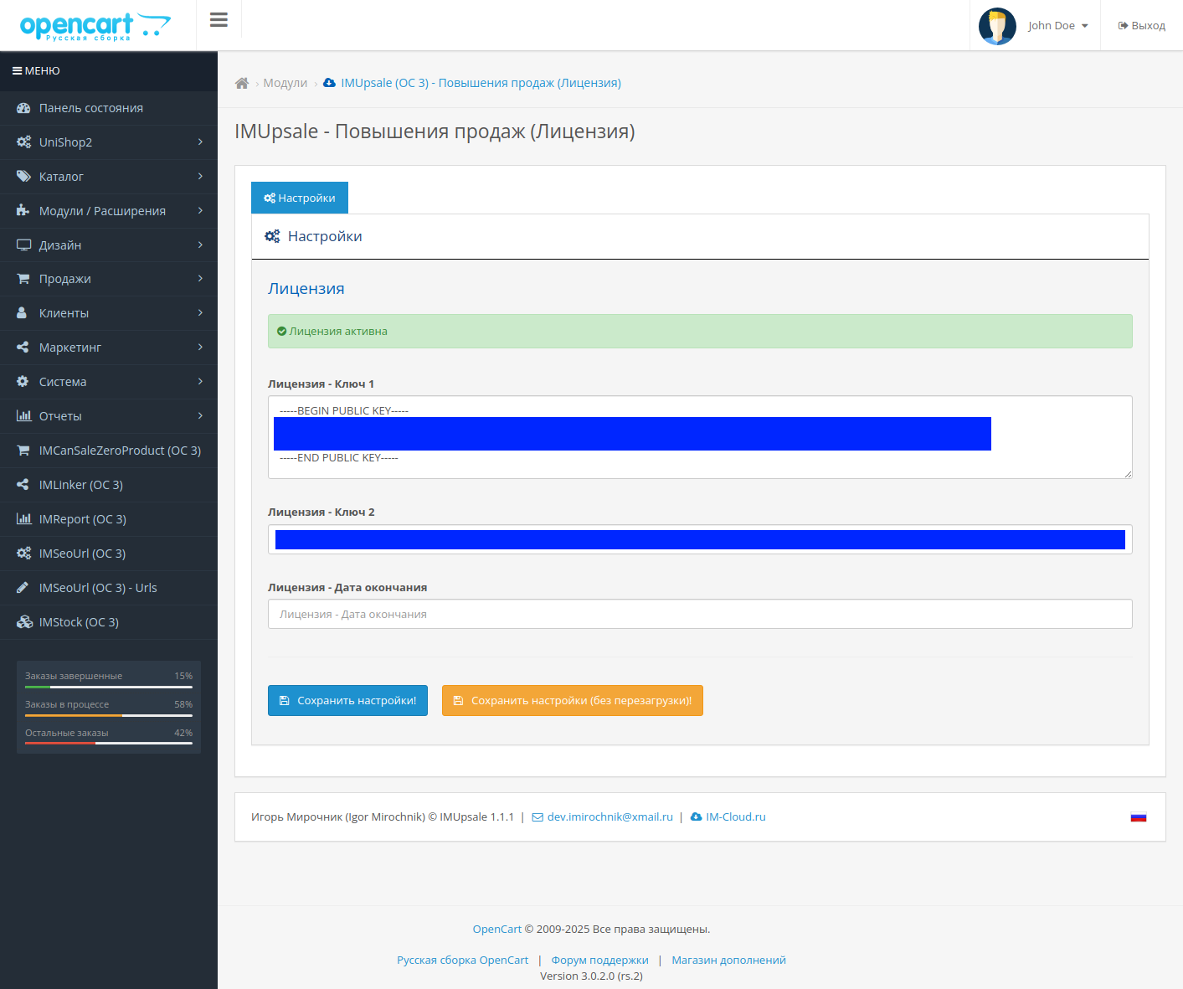Open the John Doe user dropdown
Image resolution: width=1183 pixels, height=989 pixels.
(1058, 26)
